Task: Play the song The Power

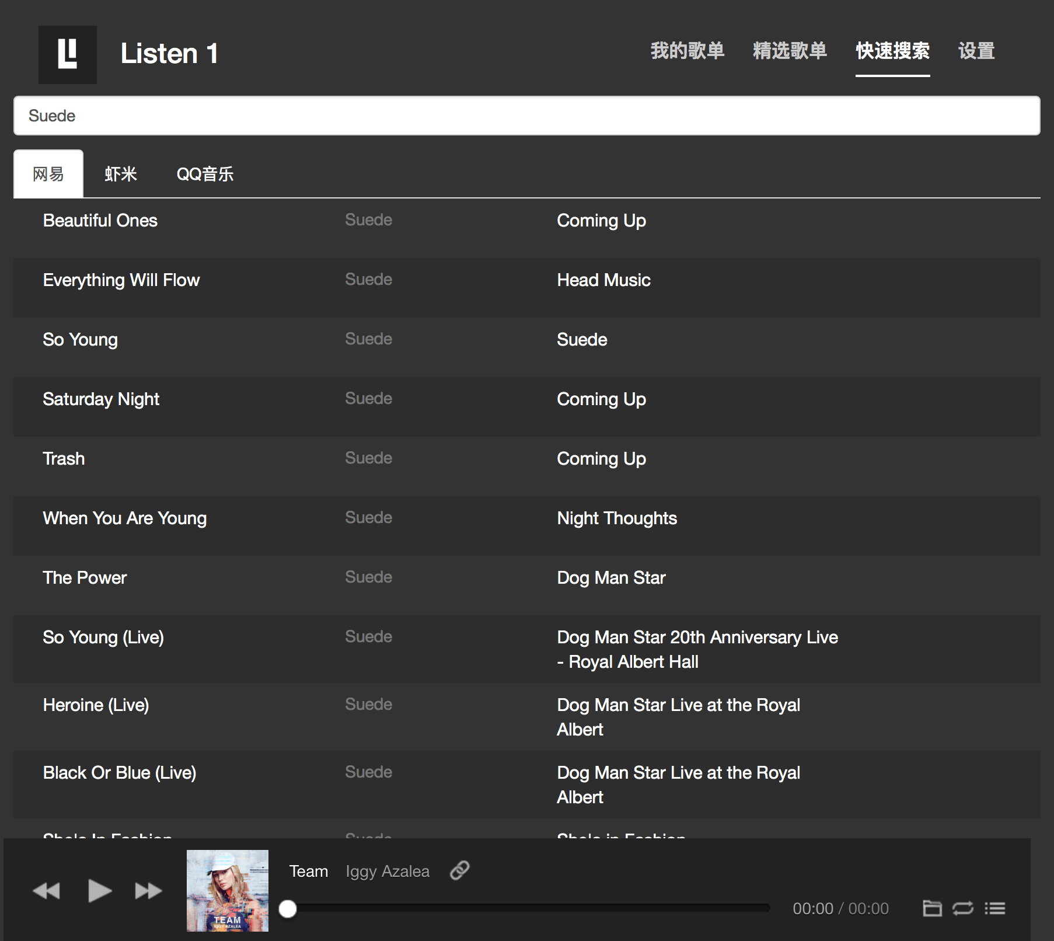Action: click(x=85, y=578)
